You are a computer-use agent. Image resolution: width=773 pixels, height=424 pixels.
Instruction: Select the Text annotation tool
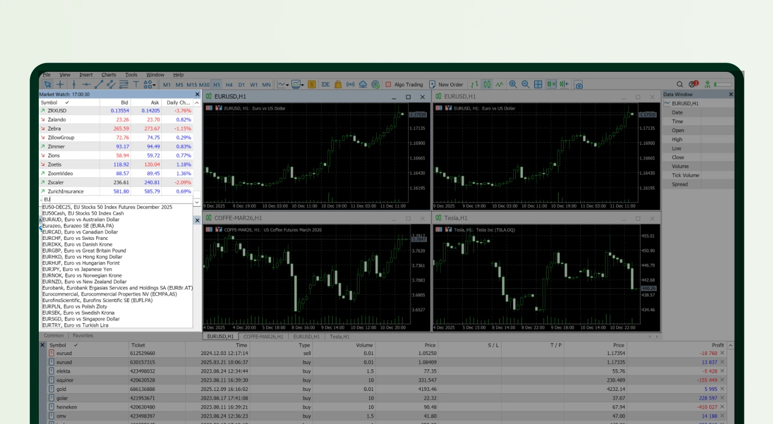[136, 84]
